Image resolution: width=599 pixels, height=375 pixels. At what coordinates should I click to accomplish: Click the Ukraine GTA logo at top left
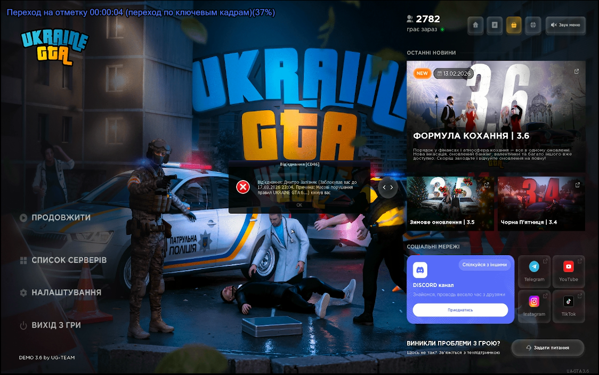(x=54, y=46)
